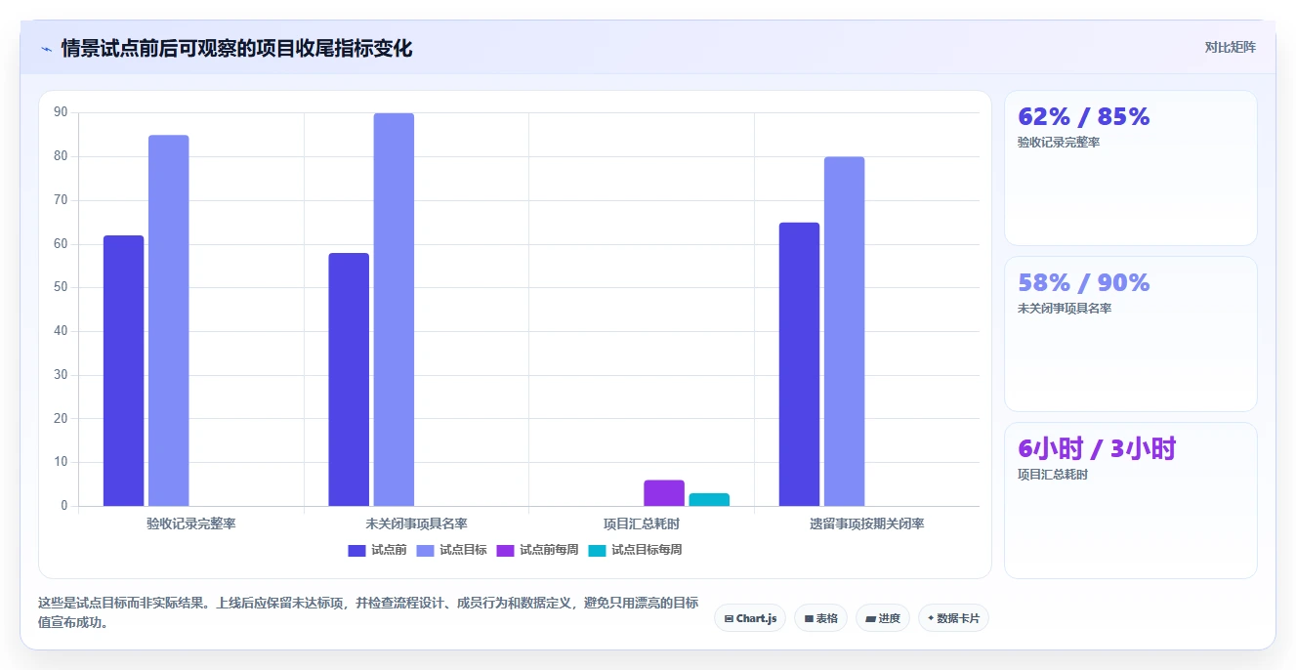Image resolution: width=1296 pixels, height=670 pixels.
Task: Click 验收记录完整率 caption in first card
Action: point(1059,143)
